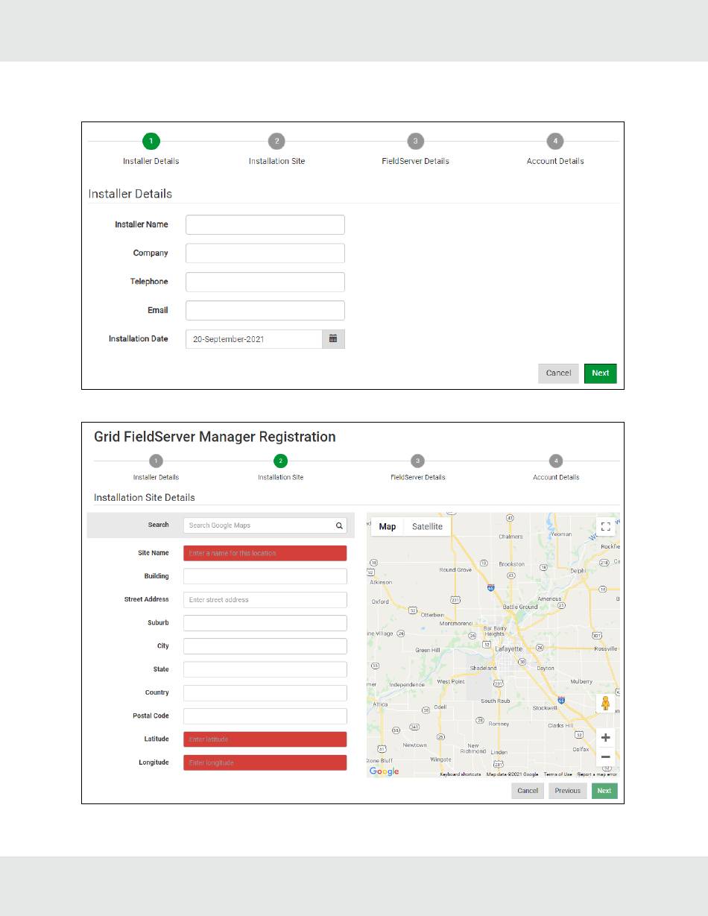Open Installation Site step label in top form
Screen dimensions: 708x916
coord(276,161)
